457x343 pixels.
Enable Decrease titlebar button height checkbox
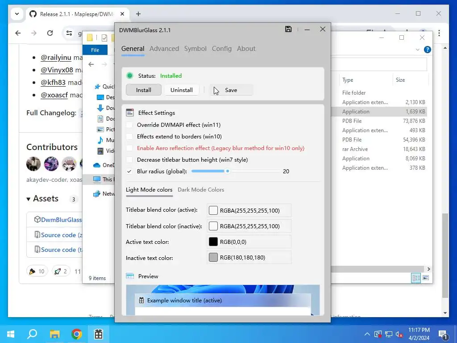[x=129, y=160]
